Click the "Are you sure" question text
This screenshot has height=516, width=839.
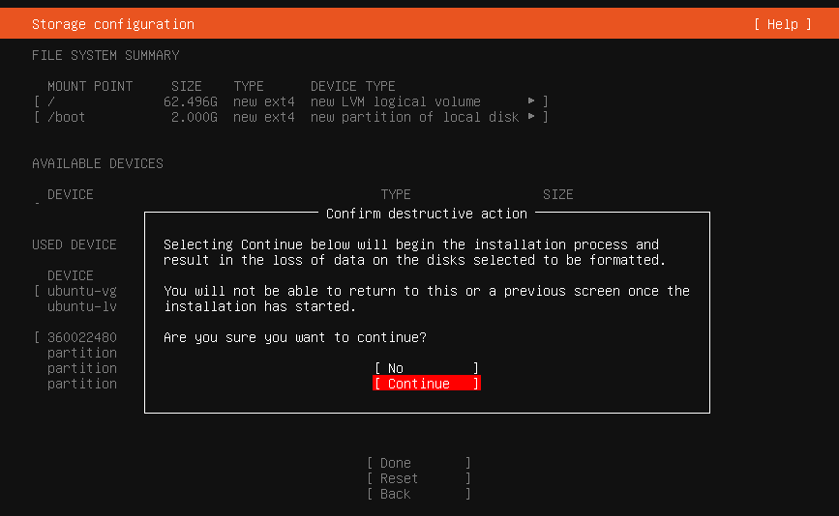coord(295,337)
